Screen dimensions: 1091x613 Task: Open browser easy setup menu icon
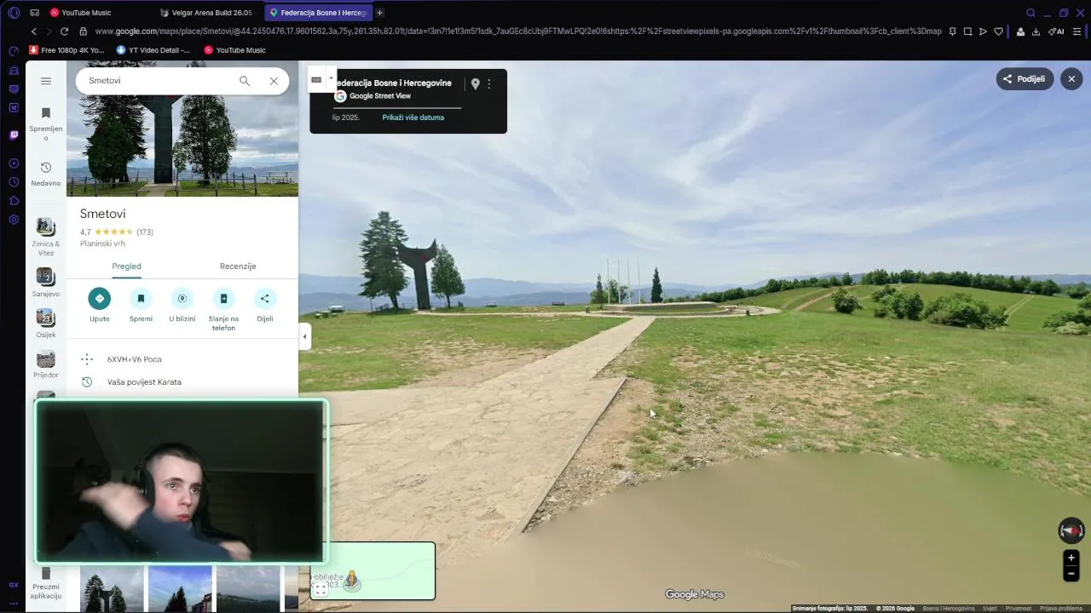[1077, 32]
